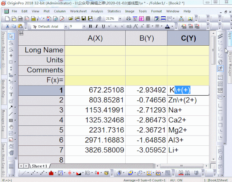Select column C(Y) header

[188, 38]
